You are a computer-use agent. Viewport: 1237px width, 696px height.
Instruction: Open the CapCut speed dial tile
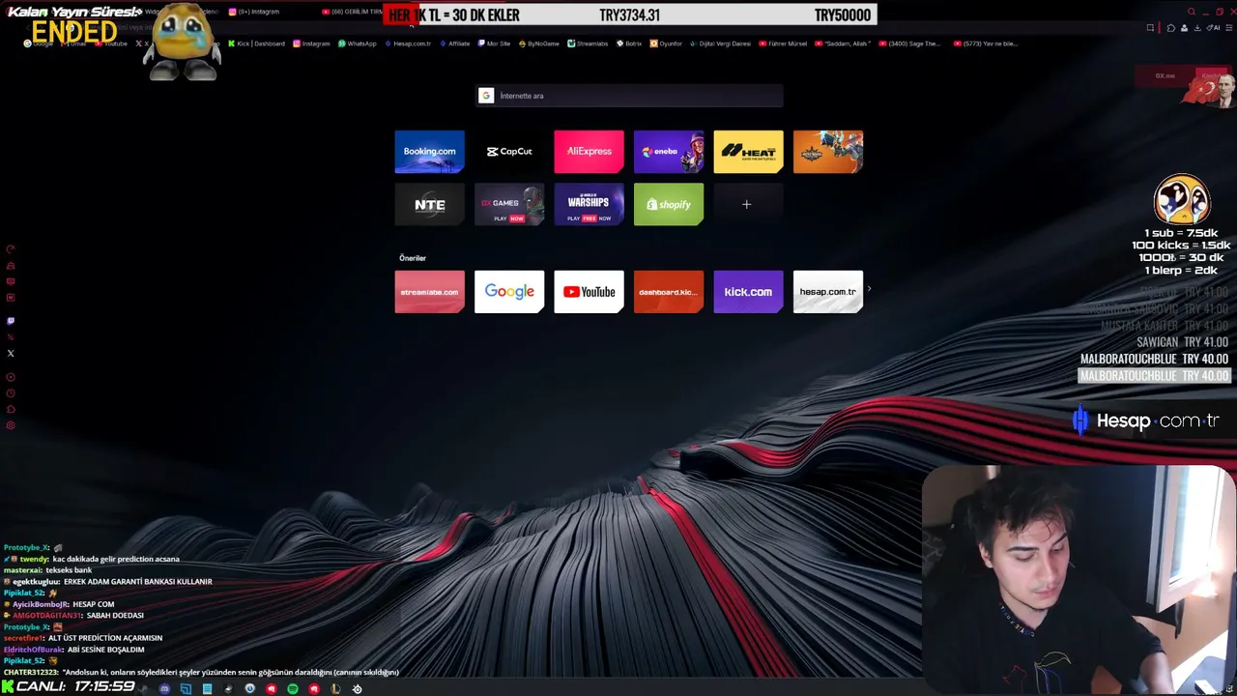509,152
